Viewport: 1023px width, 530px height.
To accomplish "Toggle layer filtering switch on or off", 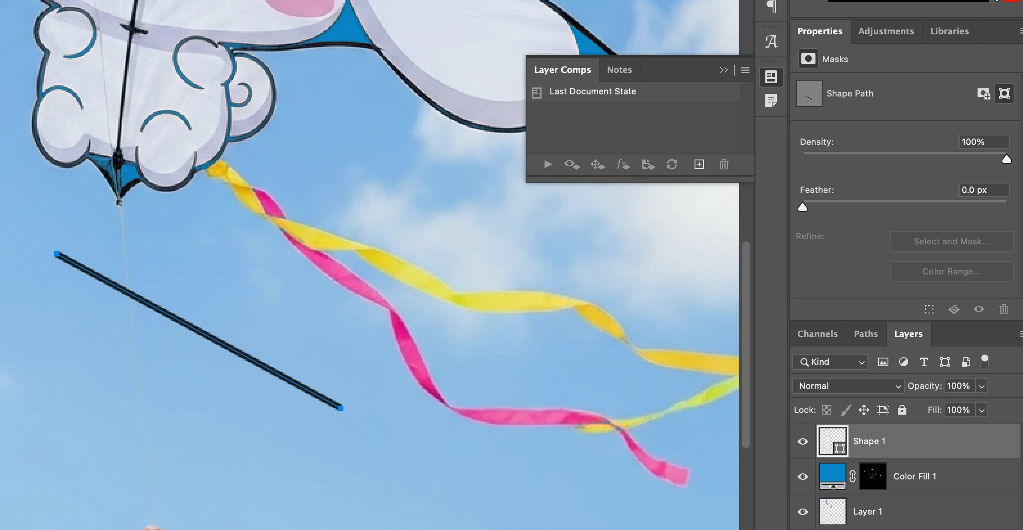I will (984, 362).
